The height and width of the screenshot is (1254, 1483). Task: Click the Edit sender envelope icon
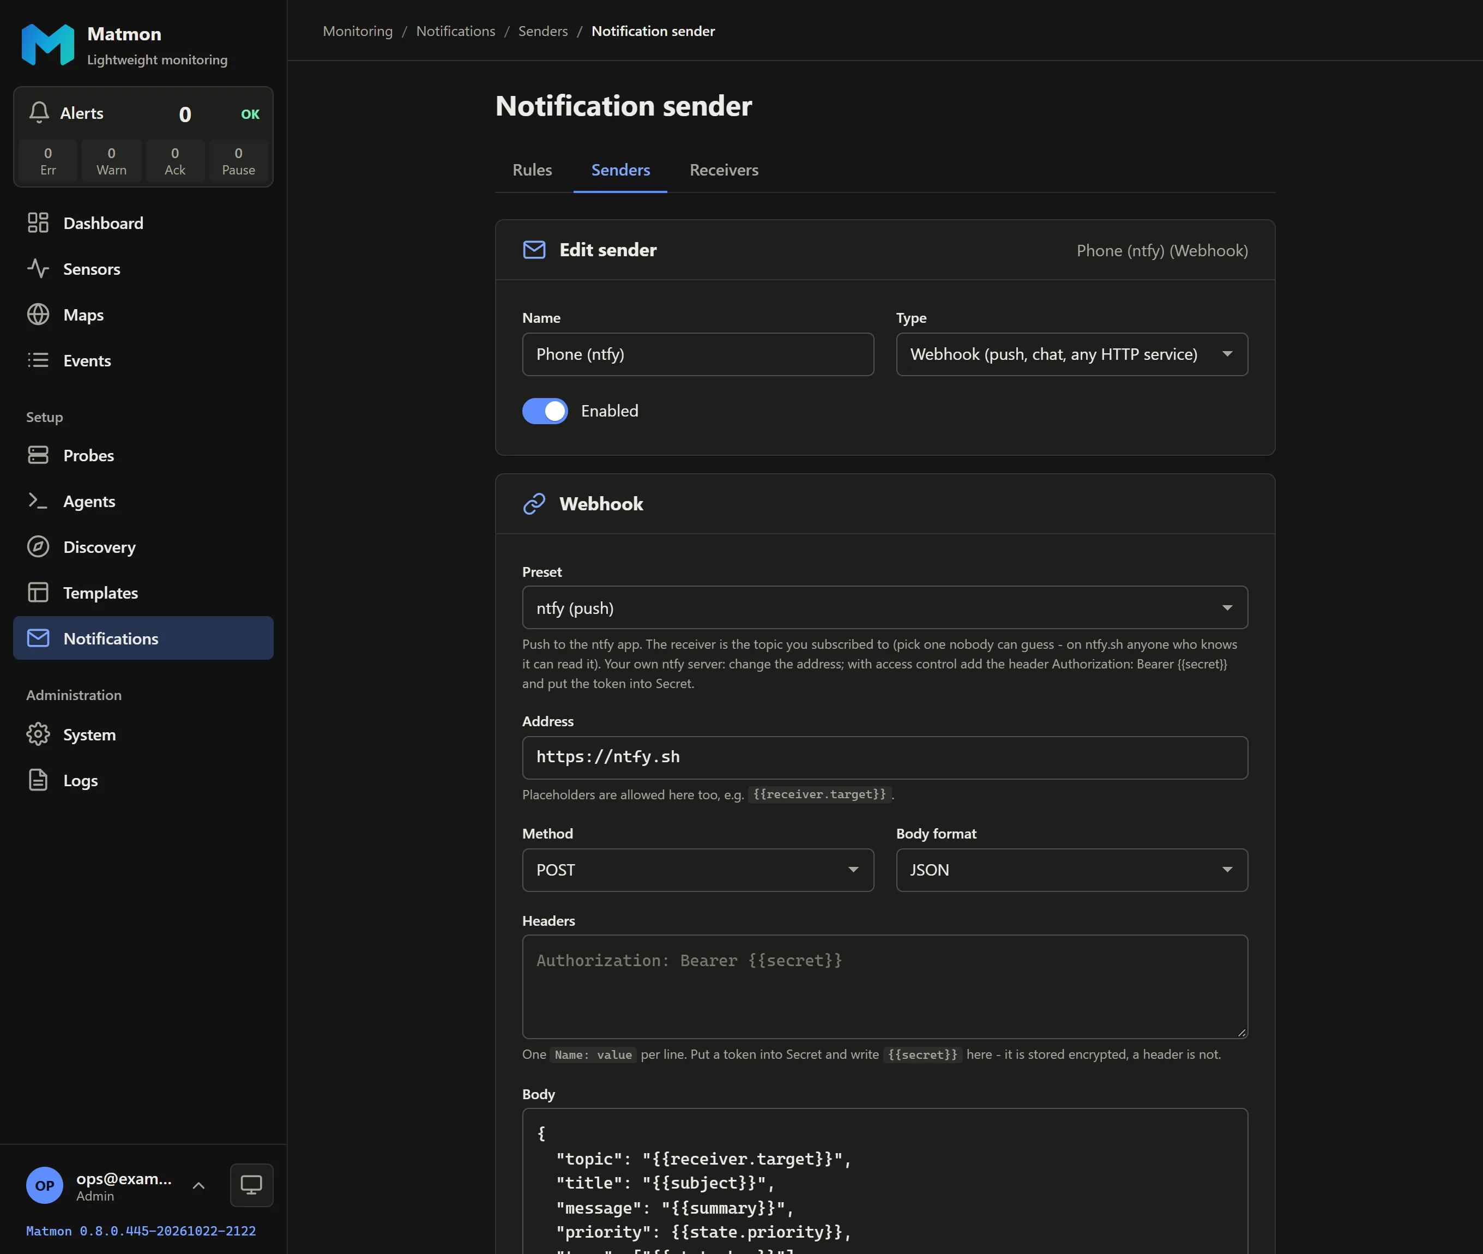pos(534,250)
